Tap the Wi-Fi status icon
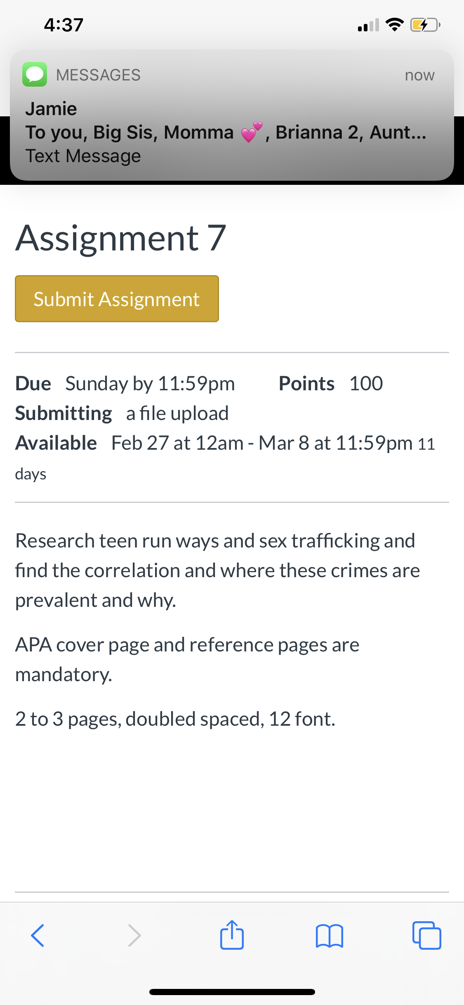 pos(395,25)
